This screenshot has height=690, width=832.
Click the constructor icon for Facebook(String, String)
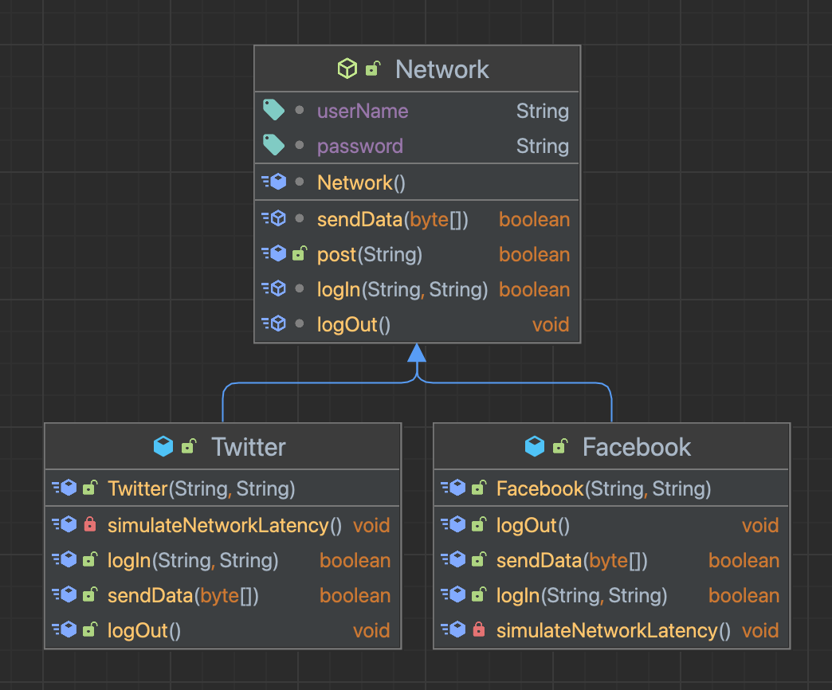tap(453, 488)
